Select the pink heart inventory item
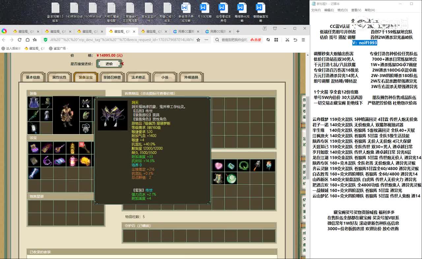 click(x=218, y=165)
